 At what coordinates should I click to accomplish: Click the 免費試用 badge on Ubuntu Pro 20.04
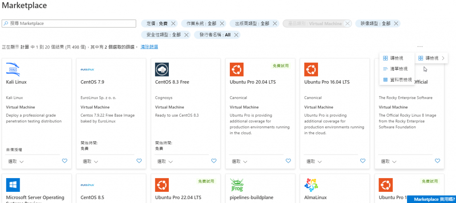[x=281, y=66]
